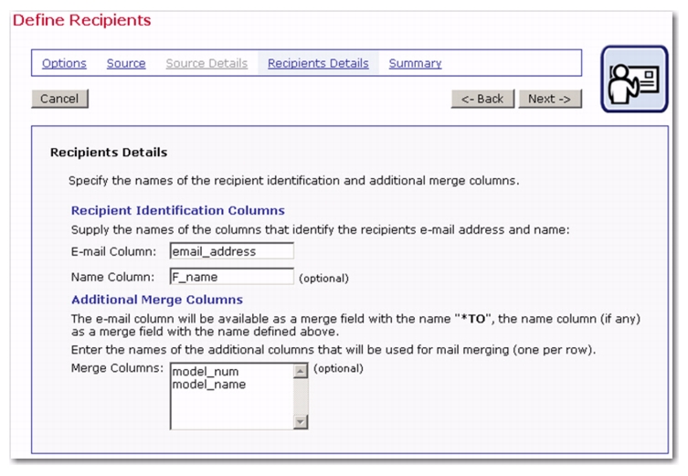
Task: Go to the Summary tab
Action: tap(415, 63)
